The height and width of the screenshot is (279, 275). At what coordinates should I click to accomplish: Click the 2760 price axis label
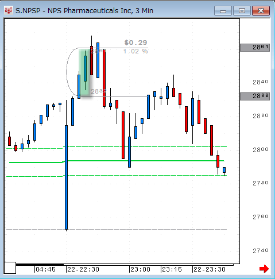261,217
